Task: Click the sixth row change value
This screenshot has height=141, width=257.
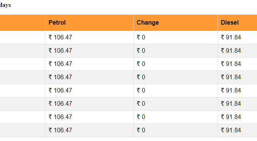Action: [141, 104]
